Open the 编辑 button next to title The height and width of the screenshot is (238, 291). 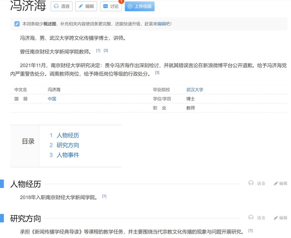click(x=86, y=6)
